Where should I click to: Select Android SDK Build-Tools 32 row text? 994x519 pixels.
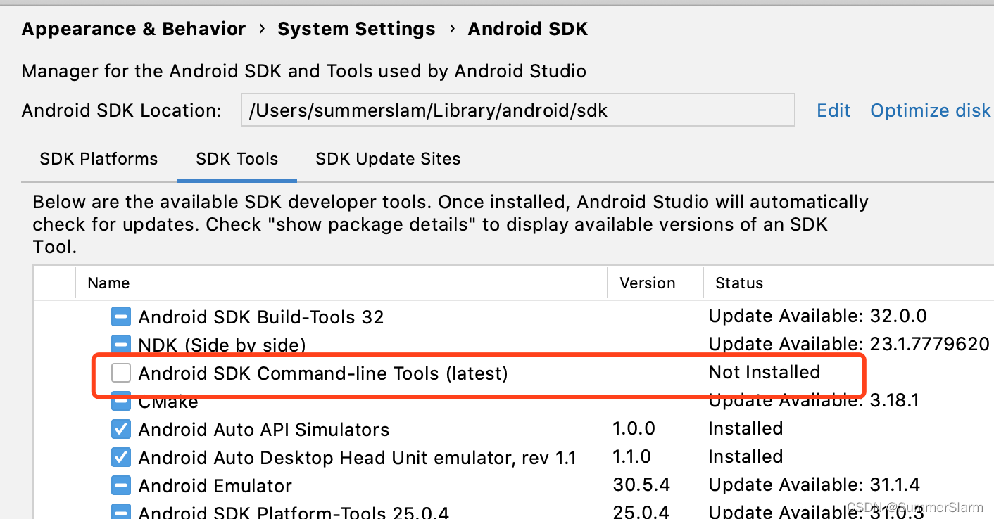(x=261, y=317)
